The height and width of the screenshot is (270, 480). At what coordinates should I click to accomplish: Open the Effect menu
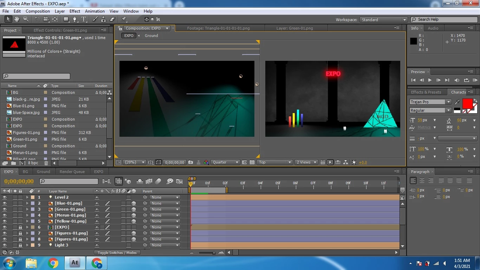74,11
